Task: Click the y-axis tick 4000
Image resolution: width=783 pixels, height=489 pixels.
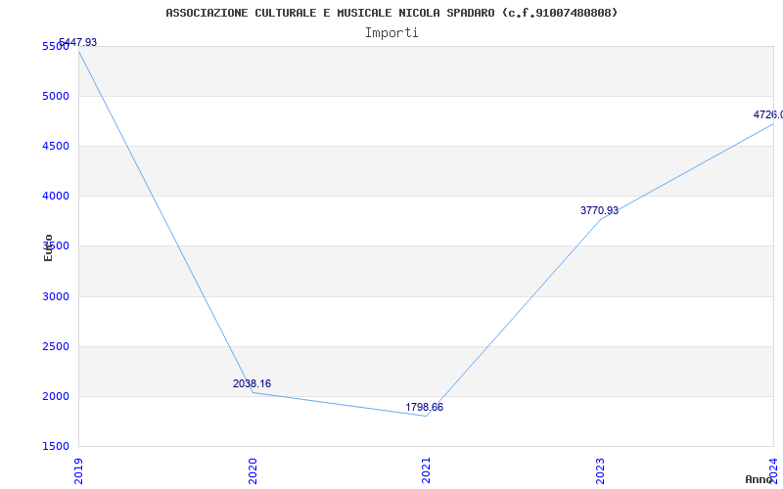Action: (56, 196)
